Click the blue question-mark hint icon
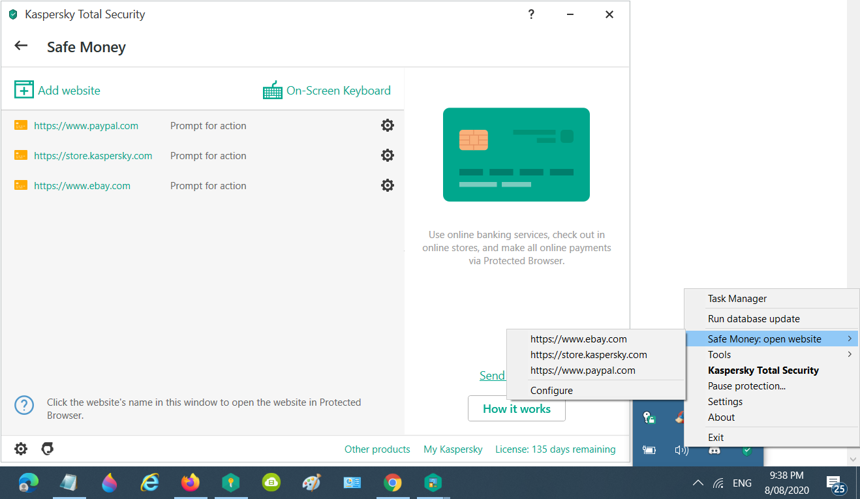This screenshot has width=860, height=499. pyautogui.click(x=24, y=405)
